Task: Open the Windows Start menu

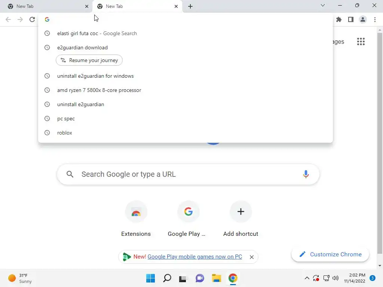Action: click(150, 278)
